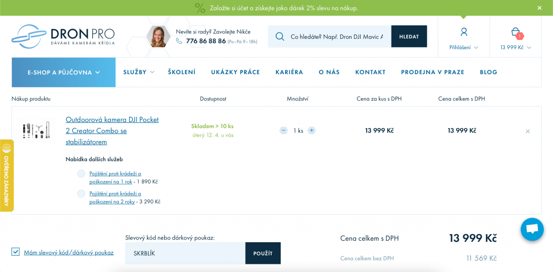
Task: Open BLOG menu item
Action: 488,72
